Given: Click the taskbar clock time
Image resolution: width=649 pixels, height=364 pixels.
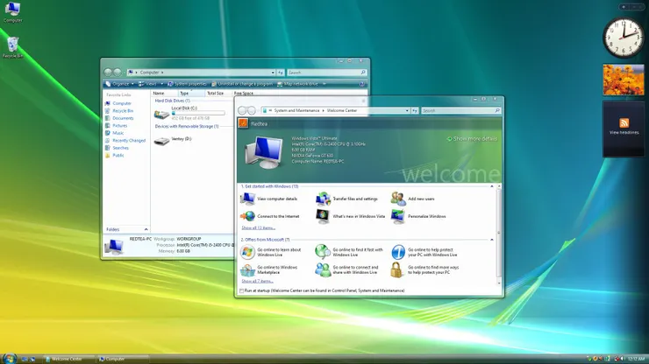Looking at the screenshot, I should [637, 359].
